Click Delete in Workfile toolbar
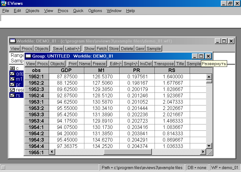Image resolution: width=241 pixels, height=172 pixels. tap(127, 48)
